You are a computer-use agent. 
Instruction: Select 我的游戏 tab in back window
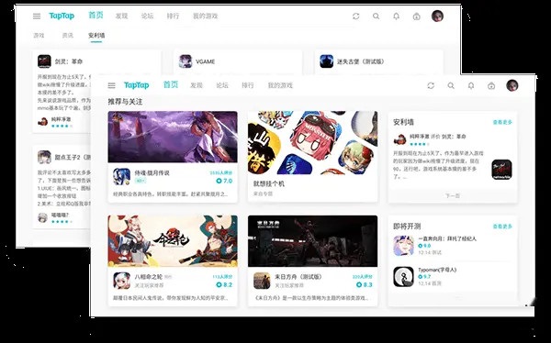coord(205,17)
